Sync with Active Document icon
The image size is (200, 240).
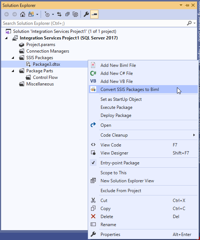coord(59,14)
